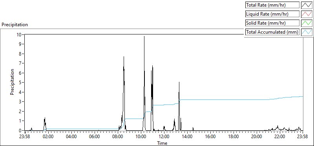Click the first 23:58 x-axis start time

pyautogui.click(x=25, y=137)
